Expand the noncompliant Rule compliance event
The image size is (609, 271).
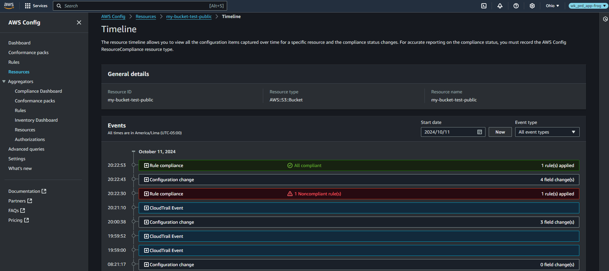[x=146, y=194]
